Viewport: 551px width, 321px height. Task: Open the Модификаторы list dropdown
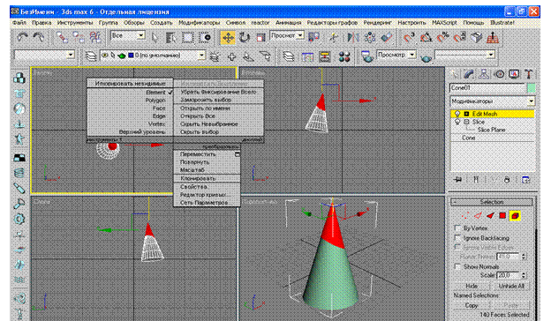pyautogui.click(x=492, y=101)
